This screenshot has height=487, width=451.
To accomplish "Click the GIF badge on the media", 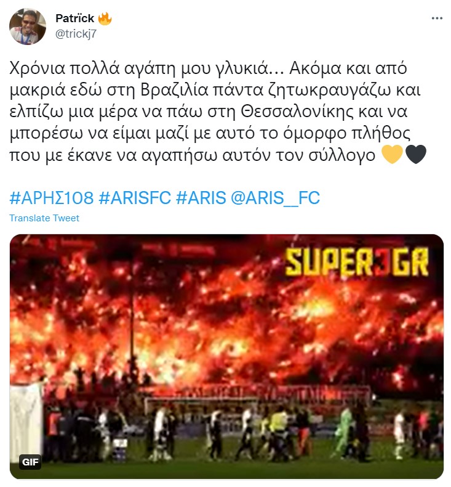I will coord(30,462).
